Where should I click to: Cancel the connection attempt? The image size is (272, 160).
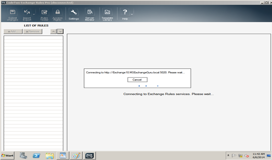(137, 80)
